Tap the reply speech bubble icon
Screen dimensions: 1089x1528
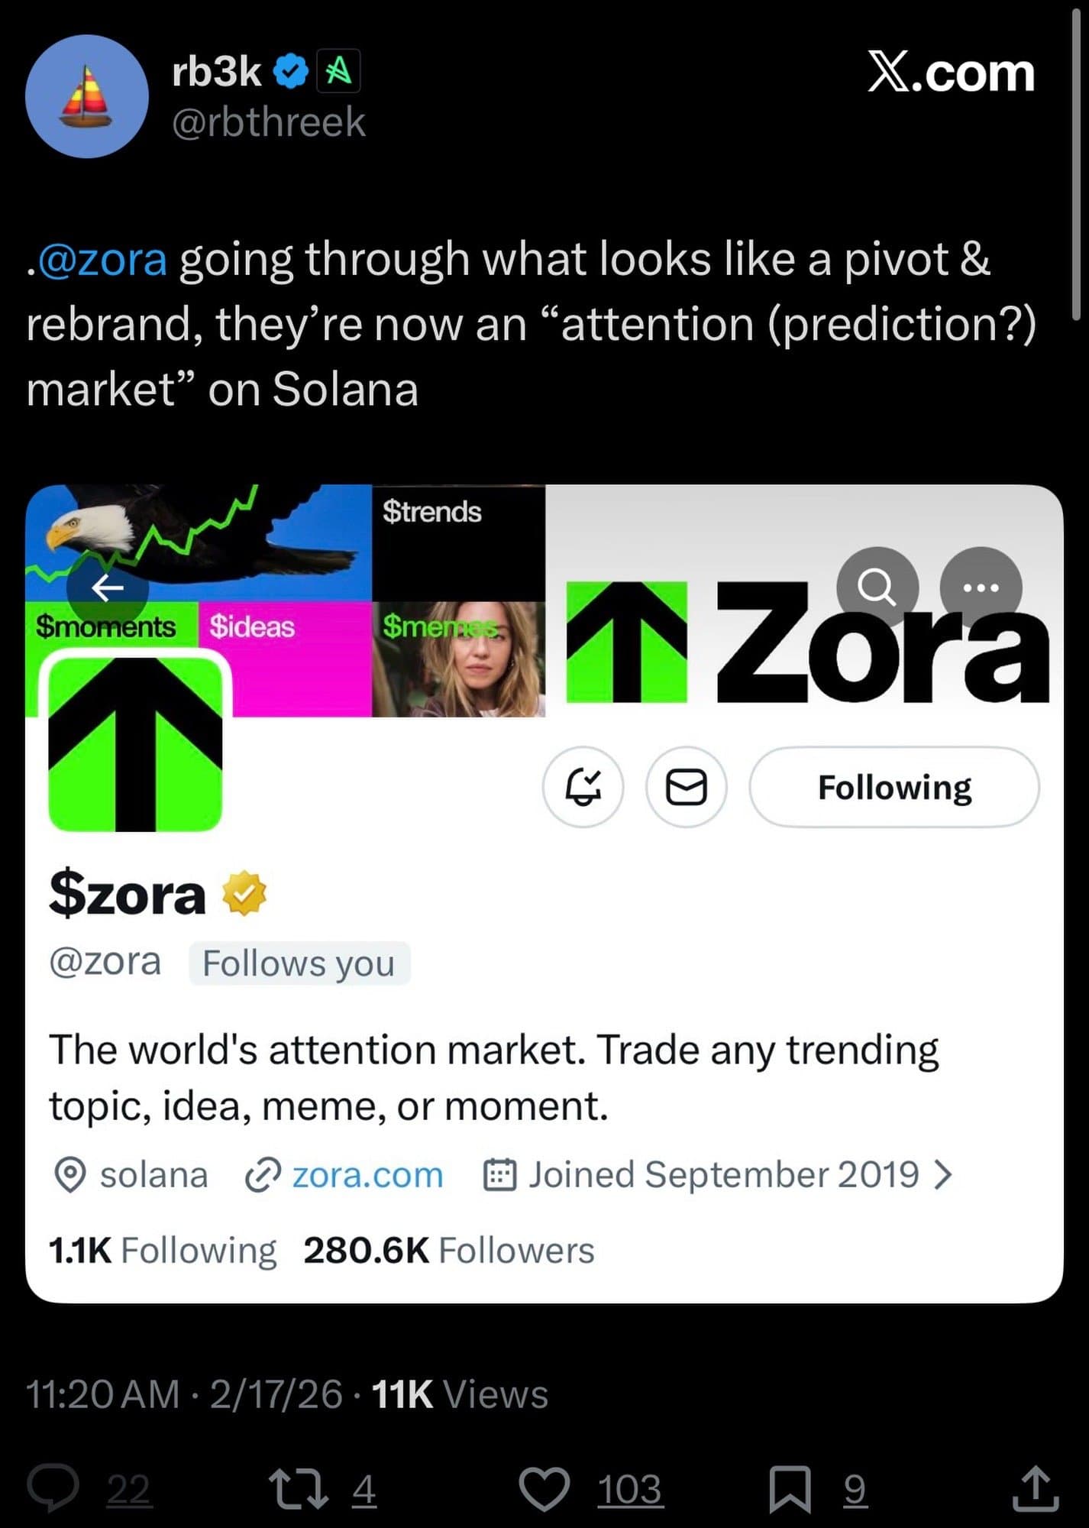click(53, 1488)
